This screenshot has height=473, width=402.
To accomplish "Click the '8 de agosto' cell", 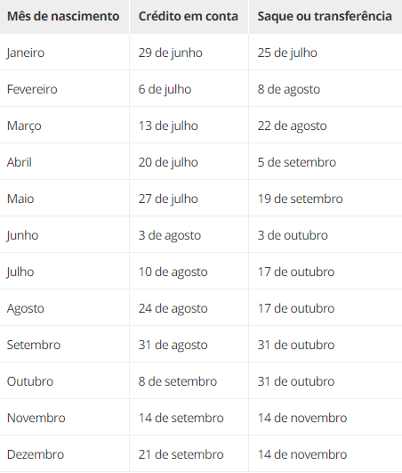I will [289, 90].
